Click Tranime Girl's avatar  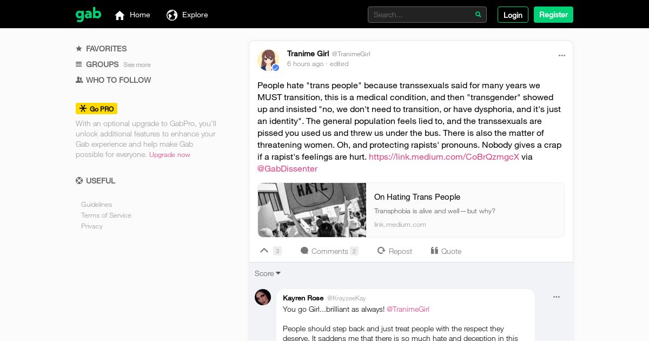268,60
